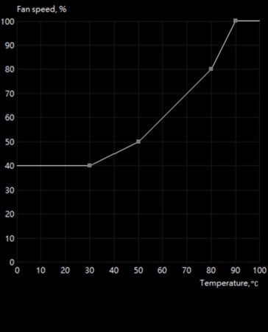Image resolution: width=268 pixels, height=332 pixels.
Task: Click the 100 label on the fan speed axis
Action: [x=8, y=21]
